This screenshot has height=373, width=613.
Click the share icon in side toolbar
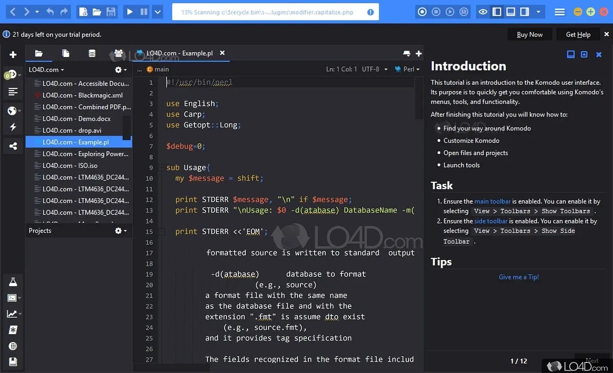pos(13,146)
